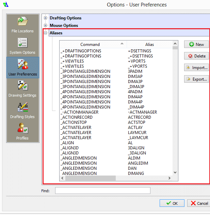Select the DIM4AP alias row
The height and width of the screenshot is (215, 210).
(116, 97)
